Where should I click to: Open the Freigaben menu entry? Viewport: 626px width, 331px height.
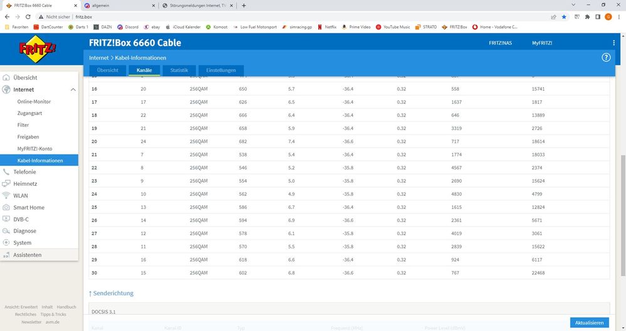point(28,137)
